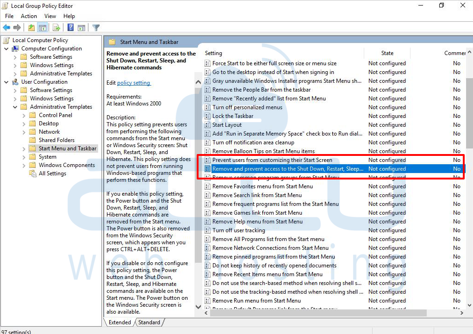Switch to the Standard tab

tap(149, 322)
